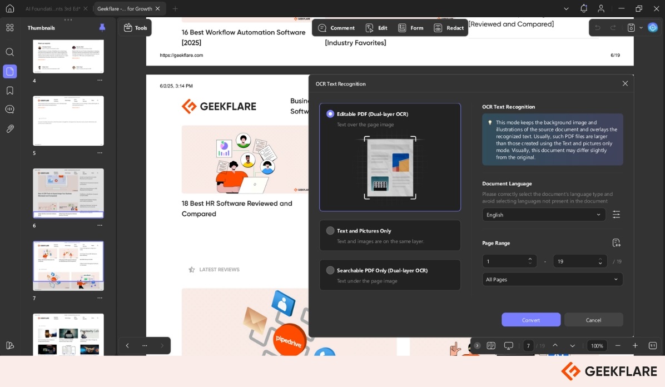The image size is (665, 387).
Task: Close the OCR Text Recognition dialog
Action: [625, 83]
